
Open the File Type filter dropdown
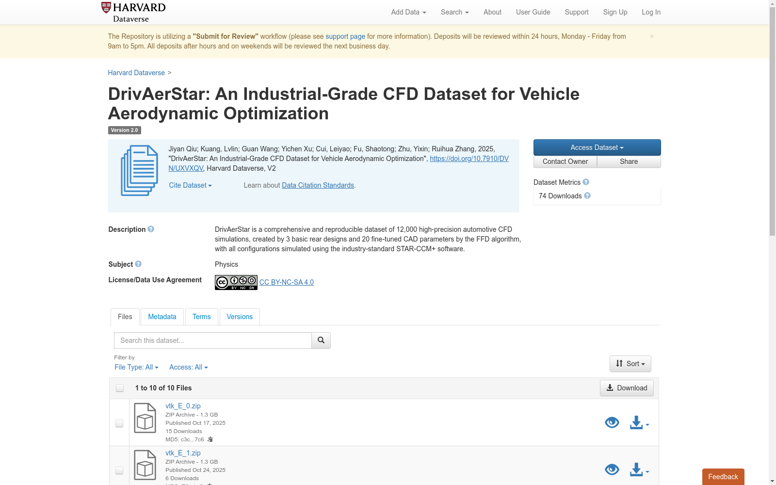136,367
